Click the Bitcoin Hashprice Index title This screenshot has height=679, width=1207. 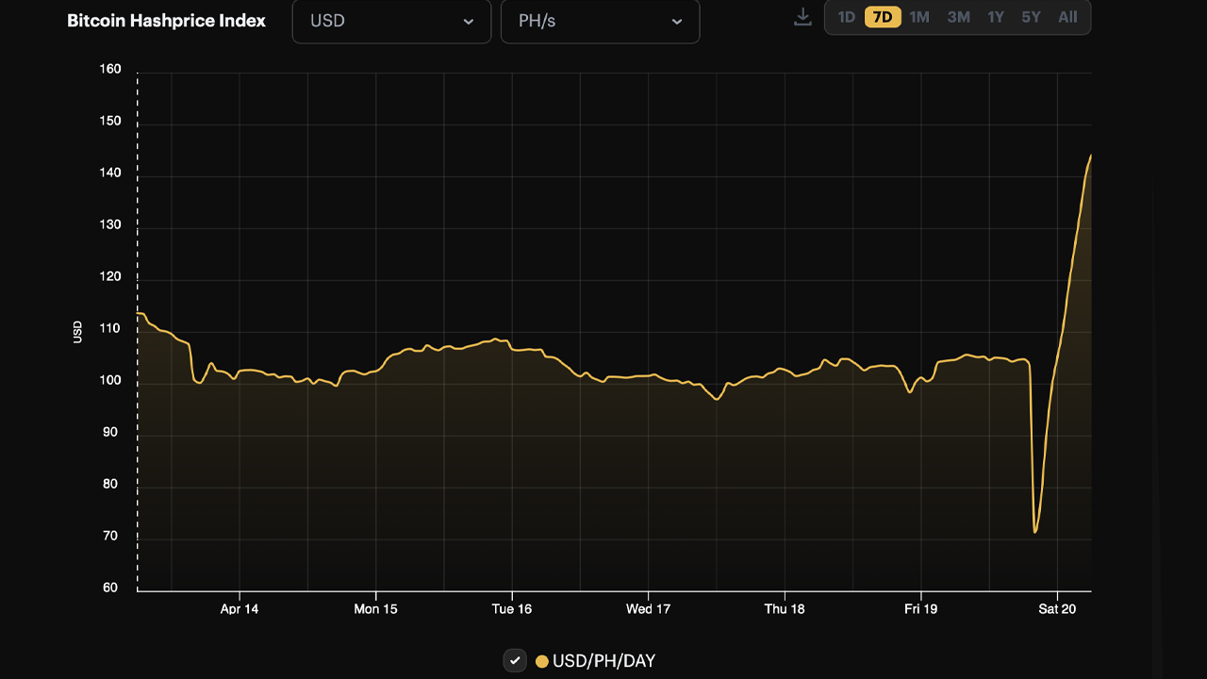click(166, 20)
